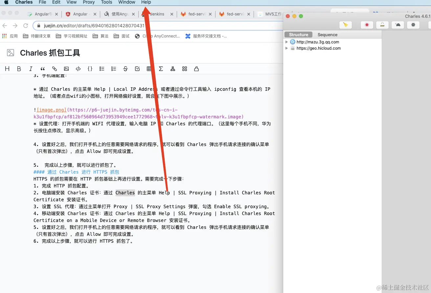Toggle the Charles red record button

click(x=367, y=25)
